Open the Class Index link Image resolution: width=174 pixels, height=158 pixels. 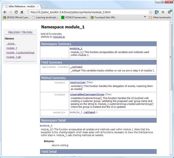click(14, 32)
